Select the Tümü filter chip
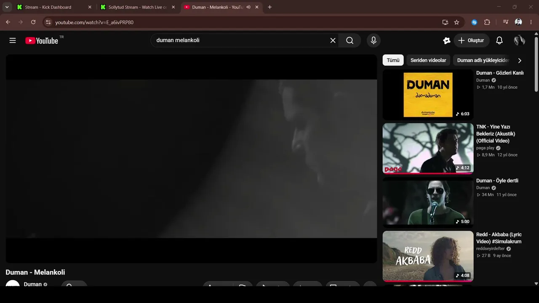539x303 pixels. tap(393, 60)
